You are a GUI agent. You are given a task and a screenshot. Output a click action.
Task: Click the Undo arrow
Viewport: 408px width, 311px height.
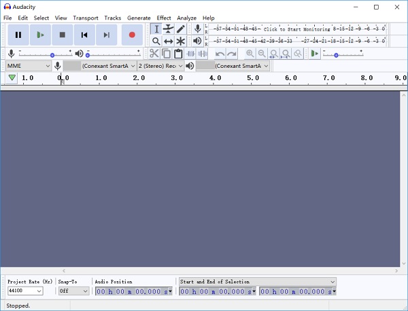coord(220,54)
